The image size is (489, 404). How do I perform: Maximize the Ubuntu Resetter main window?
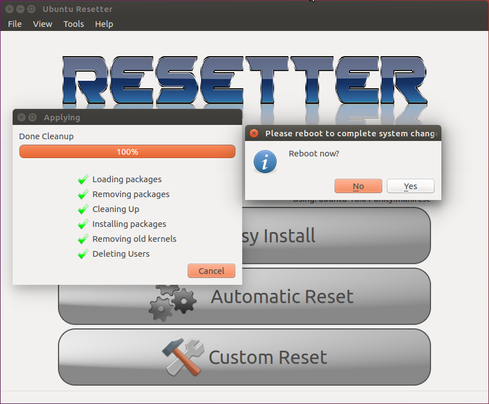point(31,9)
